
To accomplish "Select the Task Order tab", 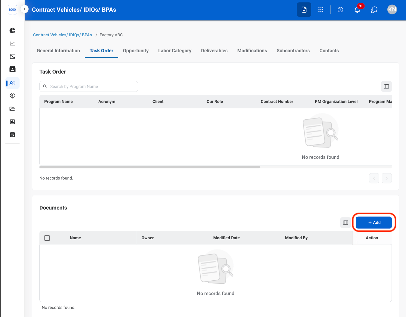I will 101,51.
